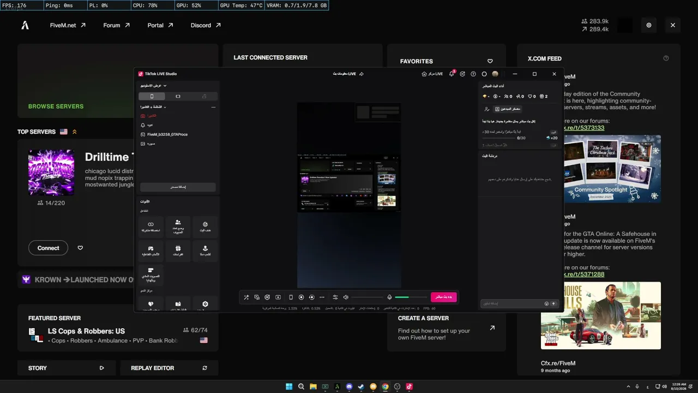The height and width of the screenshot is (393, 698).
Task: Open the Portal link in FiveM header
Action: [160, 25]
